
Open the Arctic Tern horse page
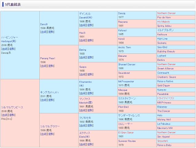[x=124, y=47]
